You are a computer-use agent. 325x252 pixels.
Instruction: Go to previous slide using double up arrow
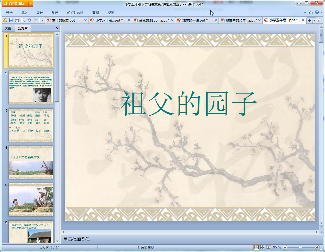pyautogui.click(x=321, y=227)
